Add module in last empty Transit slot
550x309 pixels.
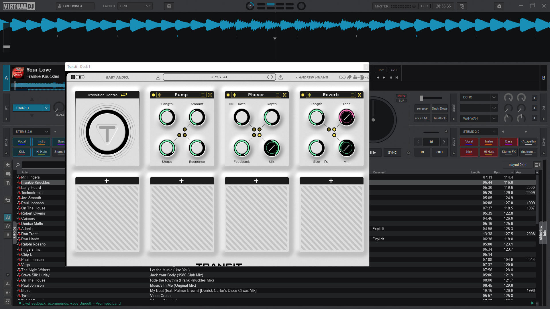coord(331,181)
